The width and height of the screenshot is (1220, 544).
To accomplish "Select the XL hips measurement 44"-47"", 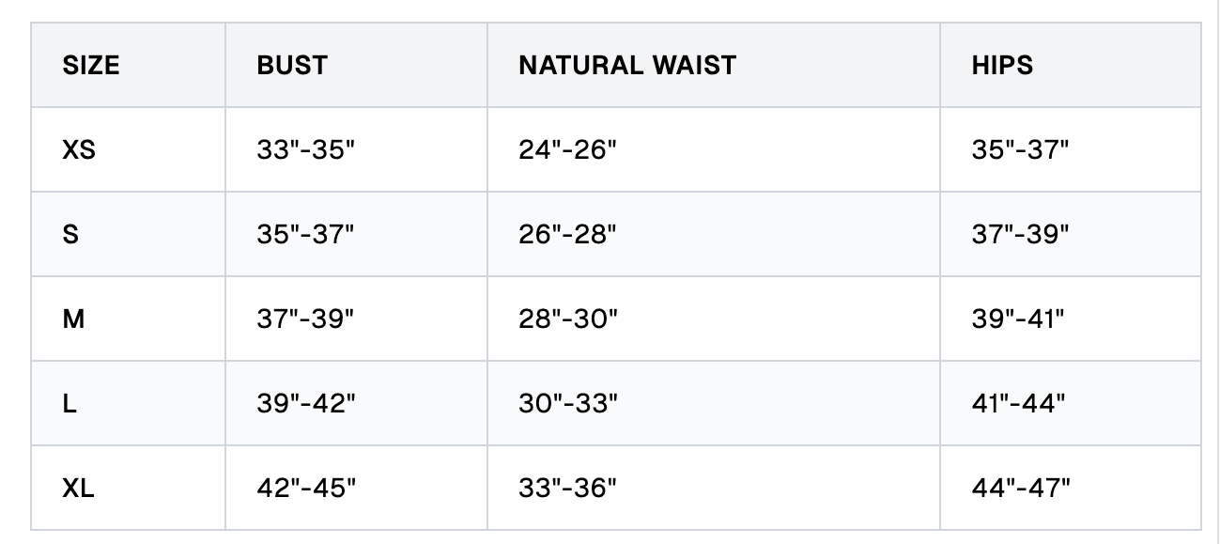I will [x=1021, y=489].
